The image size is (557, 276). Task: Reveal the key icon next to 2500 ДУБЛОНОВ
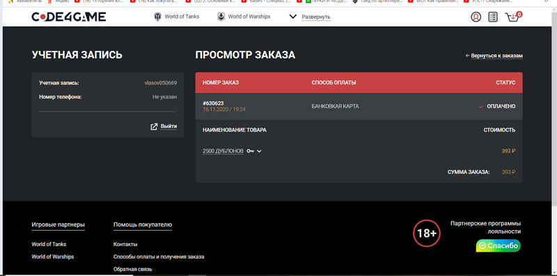tap(251, 151)
